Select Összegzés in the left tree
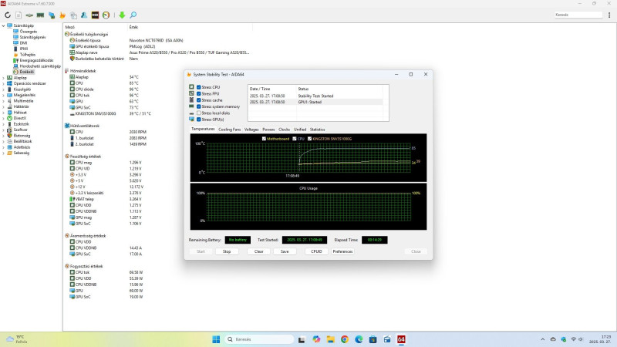This screenshot has width=617, height=347. point(29,32)
